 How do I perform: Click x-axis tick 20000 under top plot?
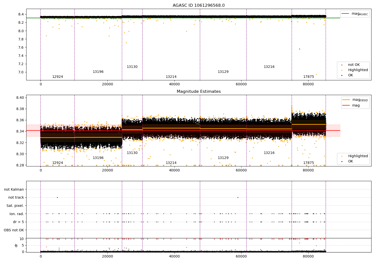coord(107,84)
